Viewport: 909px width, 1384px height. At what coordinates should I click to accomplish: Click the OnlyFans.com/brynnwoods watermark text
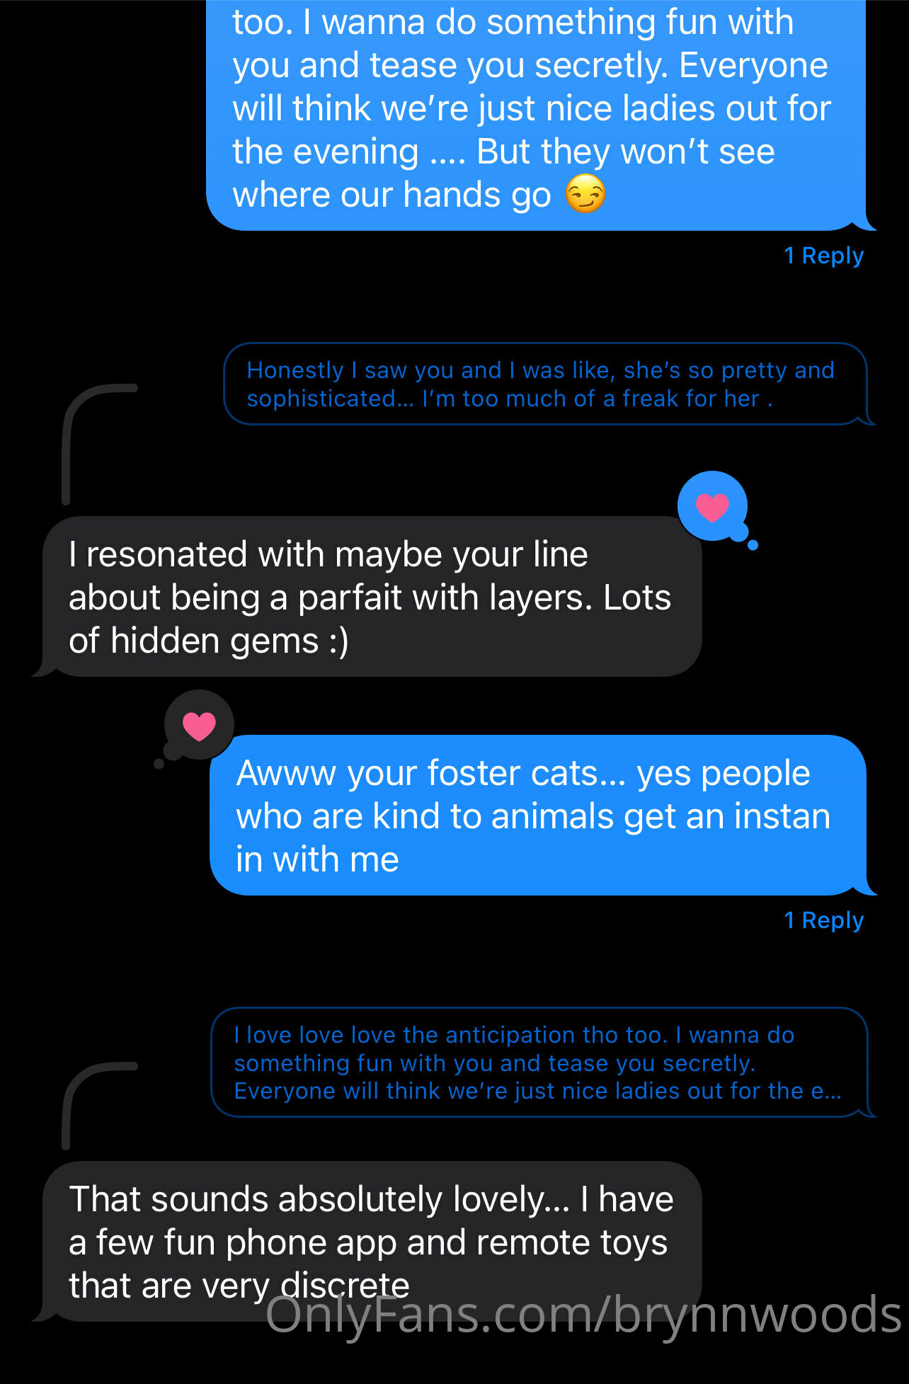[583, 1315]
